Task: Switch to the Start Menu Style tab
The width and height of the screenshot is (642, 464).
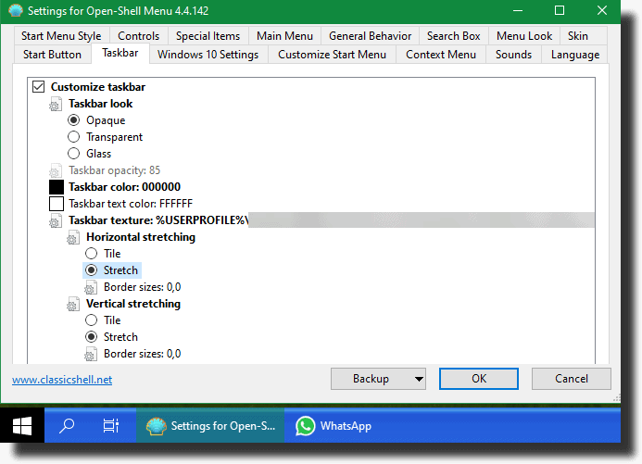Action: 61,36
